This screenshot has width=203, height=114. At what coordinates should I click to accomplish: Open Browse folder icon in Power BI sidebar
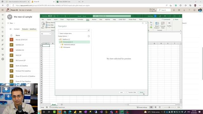[x=3, y=28]
